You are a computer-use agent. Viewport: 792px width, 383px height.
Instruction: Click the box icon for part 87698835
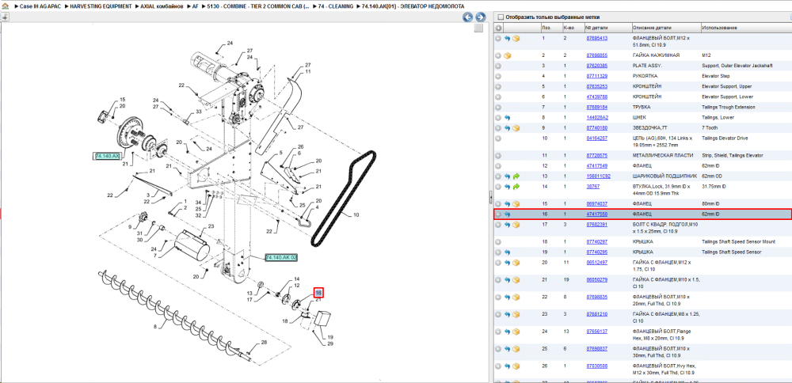tap(516, 297)
